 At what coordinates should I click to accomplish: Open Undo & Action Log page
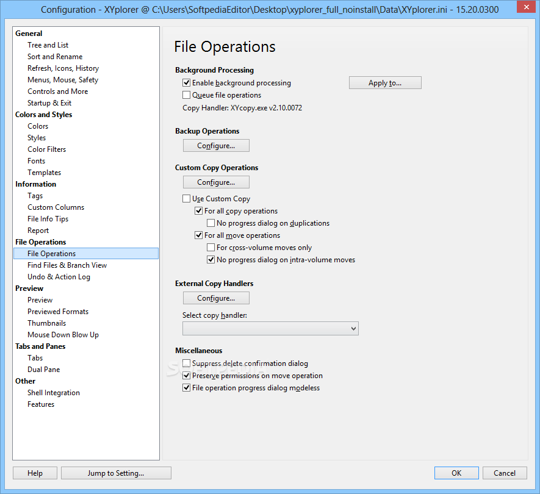[59, 277]
